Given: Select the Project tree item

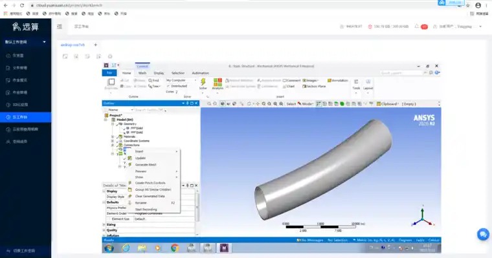Looking at the screenshot, I should coord(115,115).
